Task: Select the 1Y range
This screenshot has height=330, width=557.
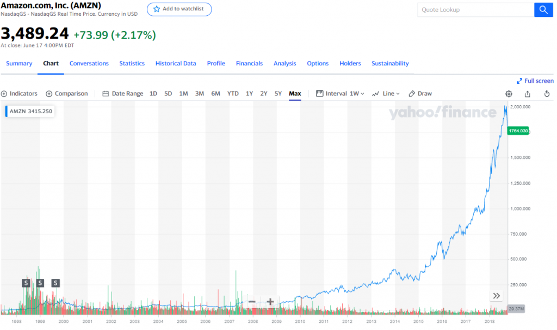Action: pos(249,94)
